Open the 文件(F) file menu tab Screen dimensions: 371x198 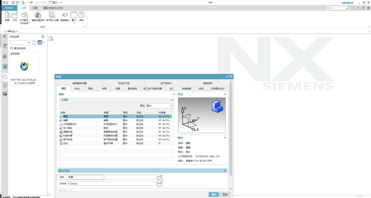9,8
